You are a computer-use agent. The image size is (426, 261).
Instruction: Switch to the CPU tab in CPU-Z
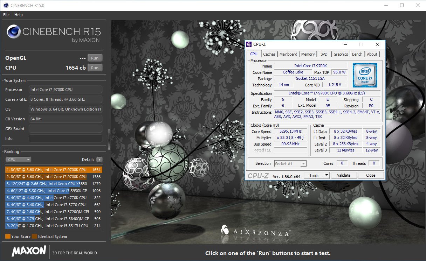tap(254, 54)
